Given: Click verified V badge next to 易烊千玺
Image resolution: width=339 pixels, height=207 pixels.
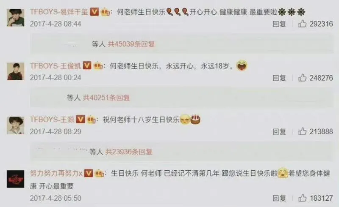Looking at the screenshot, I should pos(94,12).
